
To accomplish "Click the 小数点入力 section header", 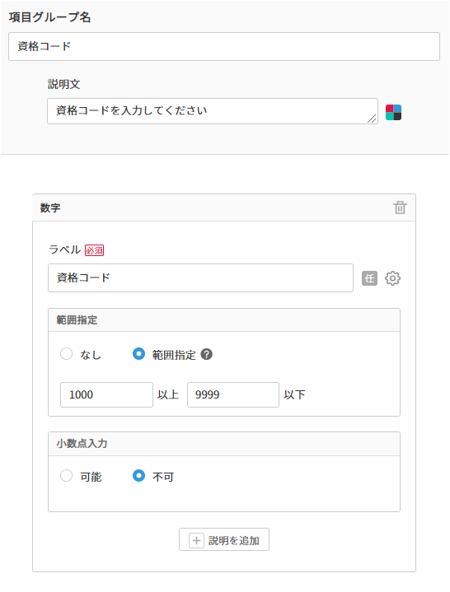I will (x=224, y=444).
